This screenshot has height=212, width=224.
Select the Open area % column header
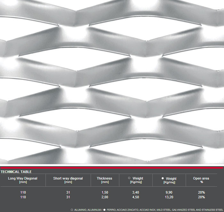tap(201, 180)
